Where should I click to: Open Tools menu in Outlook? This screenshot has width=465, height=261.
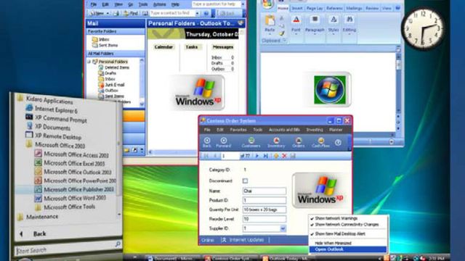(x=143, y=4)
